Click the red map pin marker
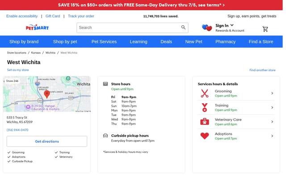 coord(47,94)
